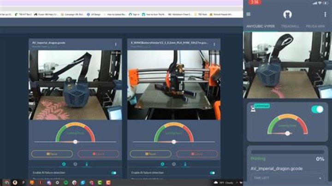Select gear settings icon under left printer card
Image resolution: width=332 pixels, height=186 pixels.
(x=64, y=164)
